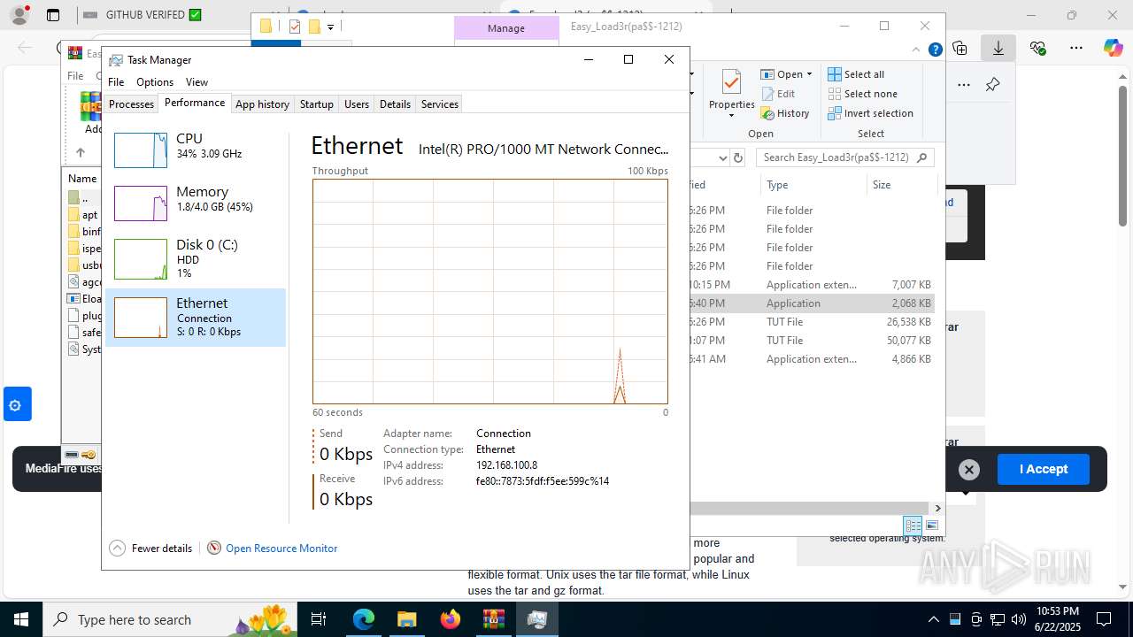Switch Explorer to large icons view

click(x=931, y=526)
